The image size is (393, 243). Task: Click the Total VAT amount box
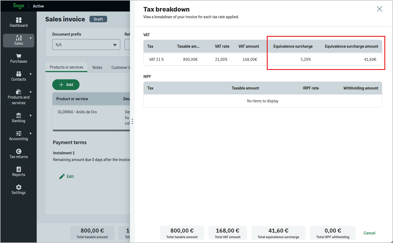pyautogui.click(x=228, y=233)
